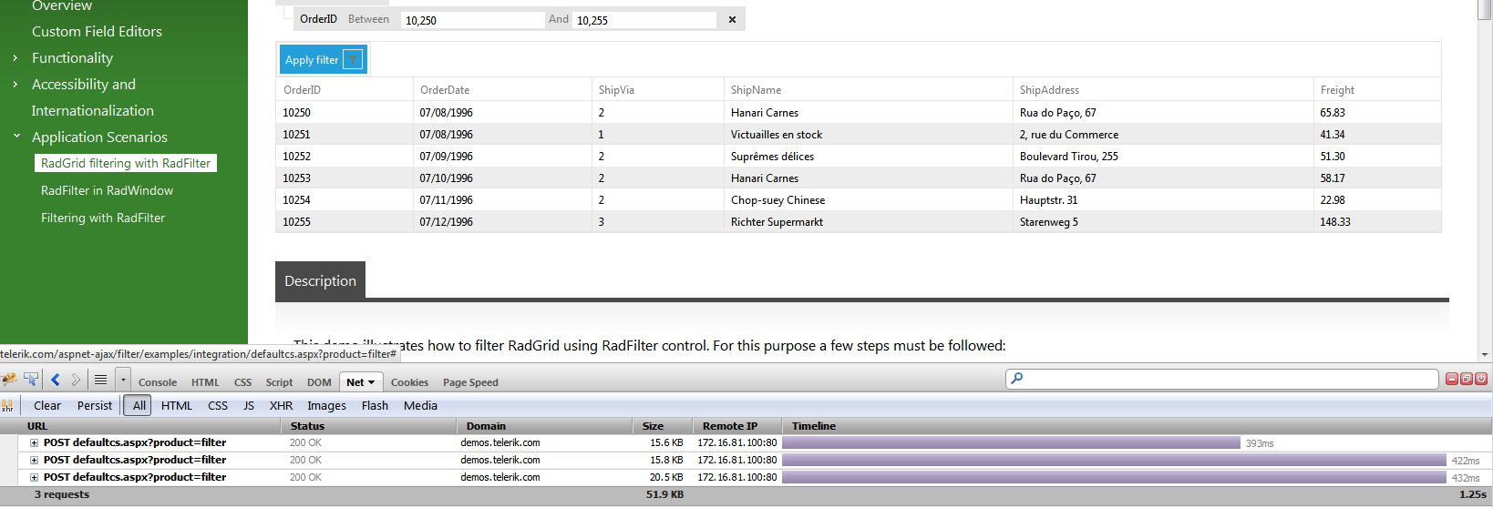Click the Firebug search input field
This screenshot has width=1493, height=508.
(1221, 379)
